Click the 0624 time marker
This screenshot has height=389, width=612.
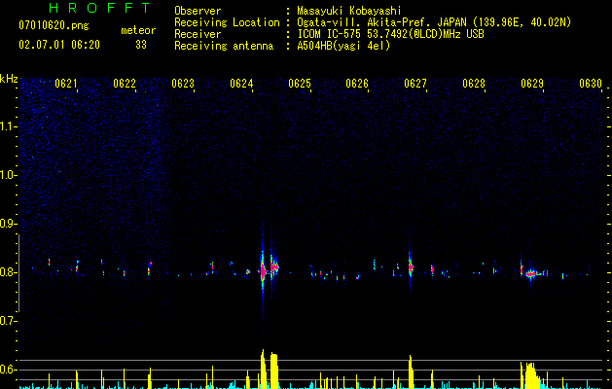[241, 84]
